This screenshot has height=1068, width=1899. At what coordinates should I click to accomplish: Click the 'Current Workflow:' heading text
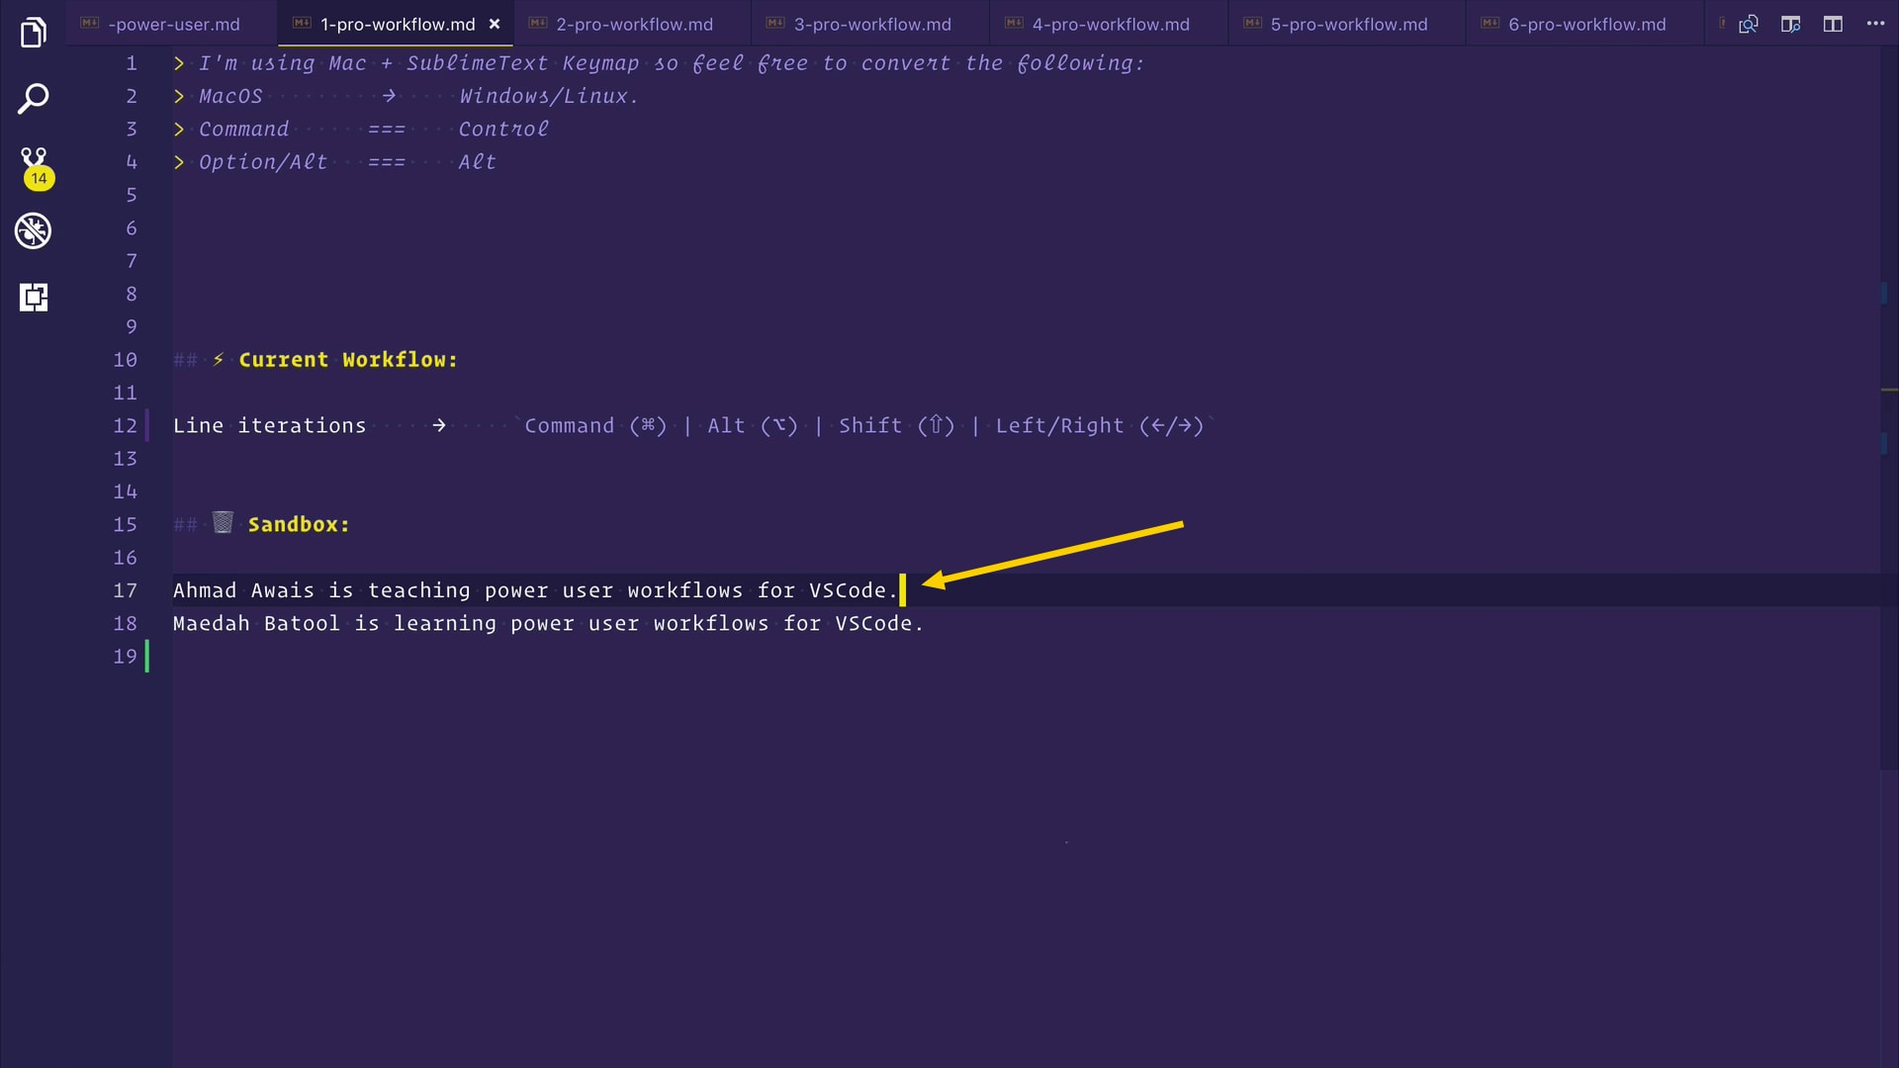[348, 360]
